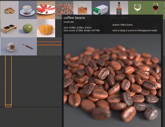
Task: Click 'click or drag in scene' hint text
Action: (135, 30)
